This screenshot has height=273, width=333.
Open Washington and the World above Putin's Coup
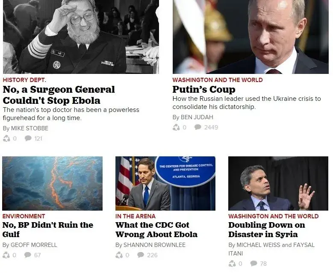coord(218,80)
